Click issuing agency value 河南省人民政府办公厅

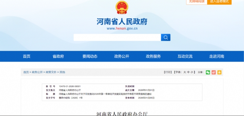(x=70, y=90)
